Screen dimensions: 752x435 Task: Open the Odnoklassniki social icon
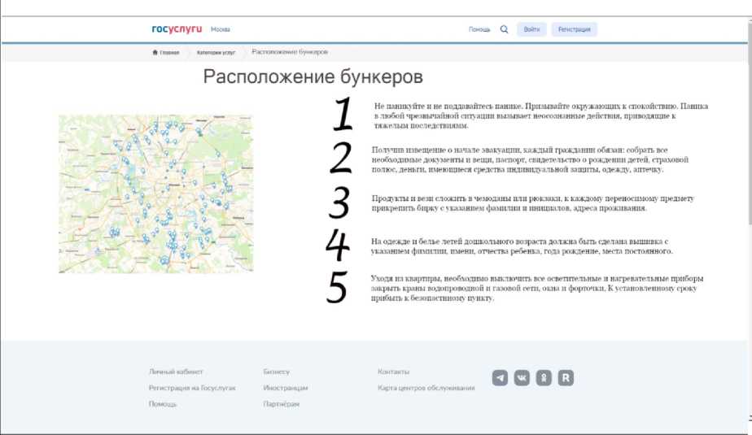[x=543, y=378]
